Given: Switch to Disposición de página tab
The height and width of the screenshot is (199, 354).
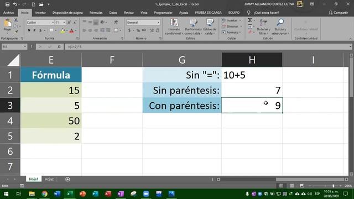Looking at the screenshot, I should coord(67,13).
